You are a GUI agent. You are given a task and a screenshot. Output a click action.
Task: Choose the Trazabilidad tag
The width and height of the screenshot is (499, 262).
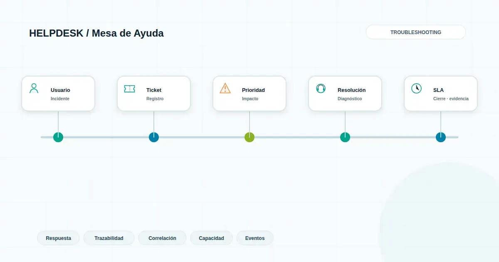(x=109, y=238)
